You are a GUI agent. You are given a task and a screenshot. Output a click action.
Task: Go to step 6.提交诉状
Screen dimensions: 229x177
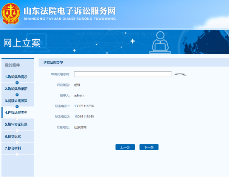[x=18, y=136]
